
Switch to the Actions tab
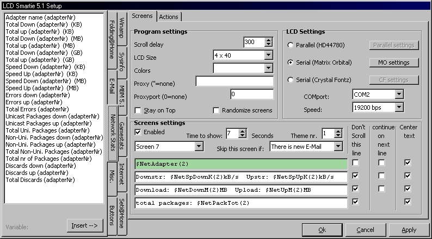(x=169, y=17)
